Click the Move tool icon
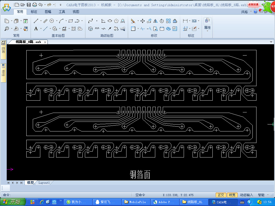This screenshot has height=206, width=275. tap(143, 21)
